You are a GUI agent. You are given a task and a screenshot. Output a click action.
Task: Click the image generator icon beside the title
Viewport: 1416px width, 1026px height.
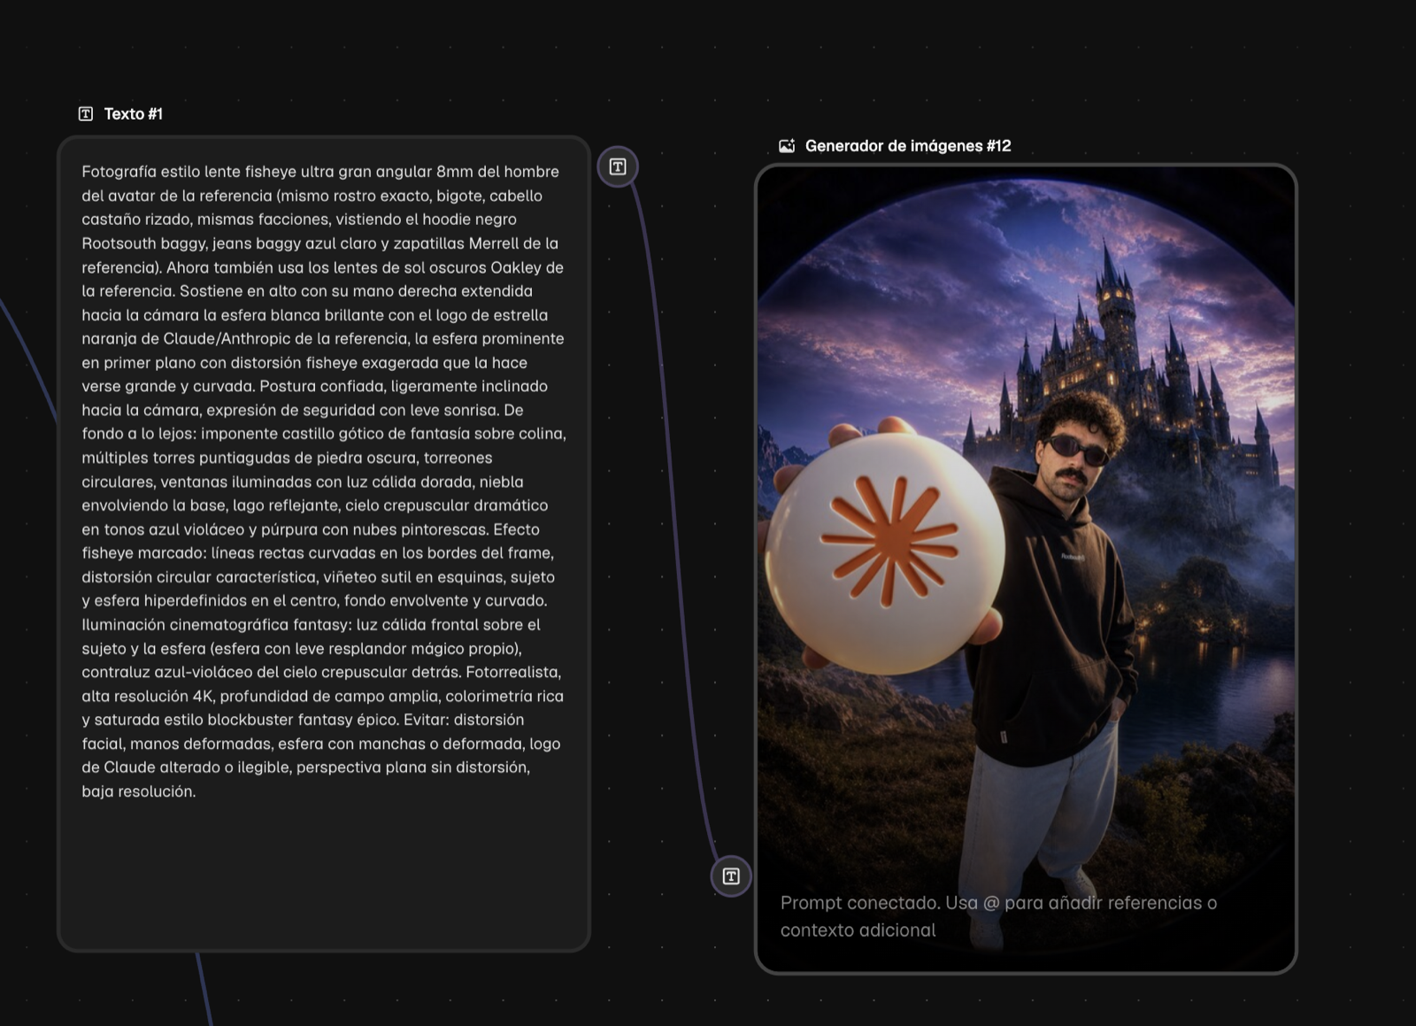pos(787,146)
